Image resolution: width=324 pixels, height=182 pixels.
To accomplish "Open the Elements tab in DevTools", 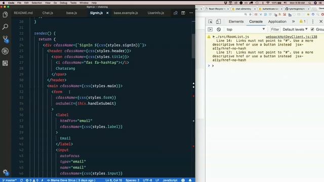I will 236,21.
